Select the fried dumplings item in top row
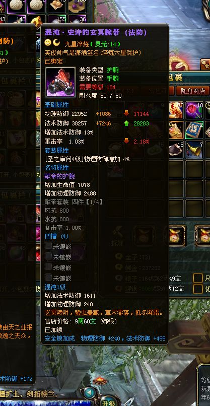Screen dimensions: 210x406 point(57,5)
